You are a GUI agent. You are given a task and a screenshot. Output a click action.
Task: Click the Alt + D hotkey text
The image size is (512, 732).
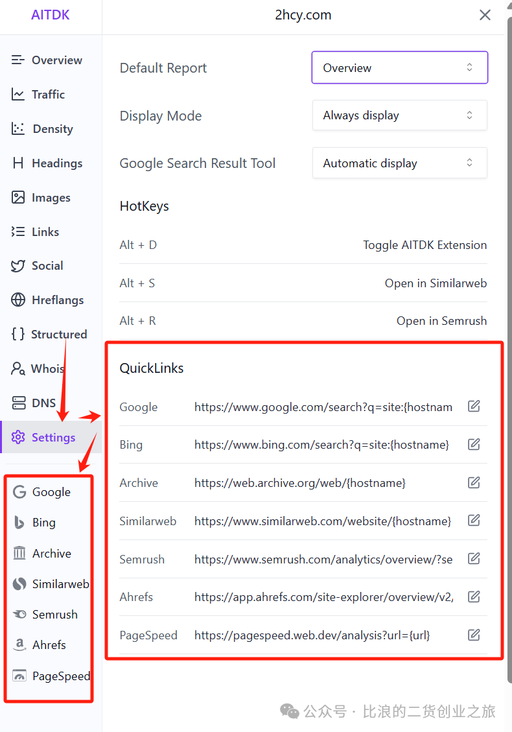tap(138, 245)
